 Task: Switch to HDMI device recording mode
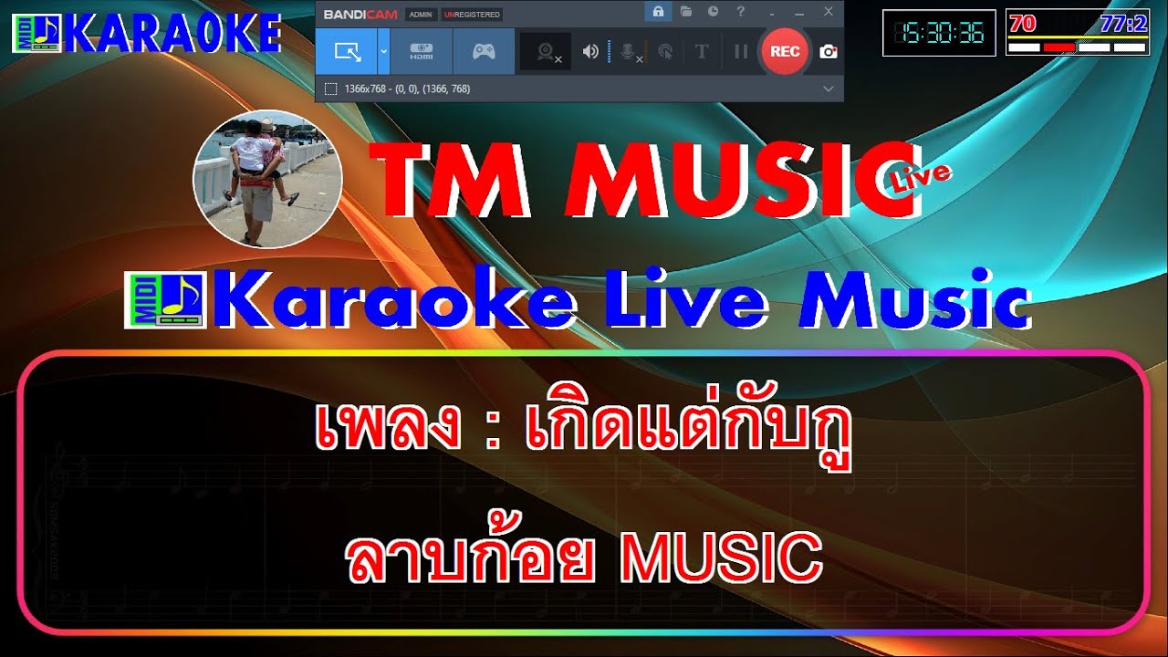[421, 51]
